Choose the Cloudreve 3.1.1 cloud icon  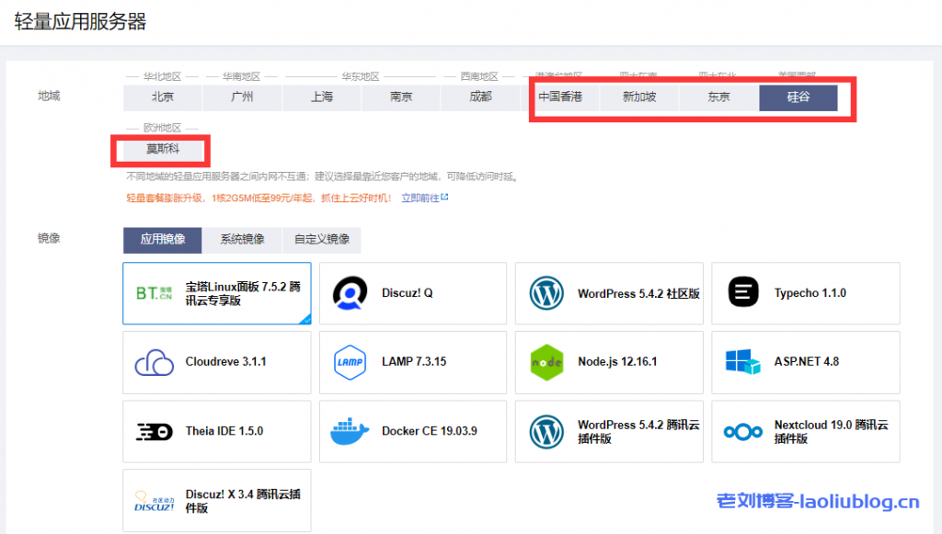point(154,362)
